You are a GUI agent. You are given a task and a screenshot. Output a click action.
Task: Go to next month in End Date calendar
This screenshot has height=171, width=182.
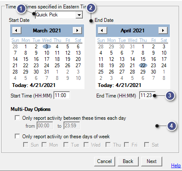(x=163, y=30)
